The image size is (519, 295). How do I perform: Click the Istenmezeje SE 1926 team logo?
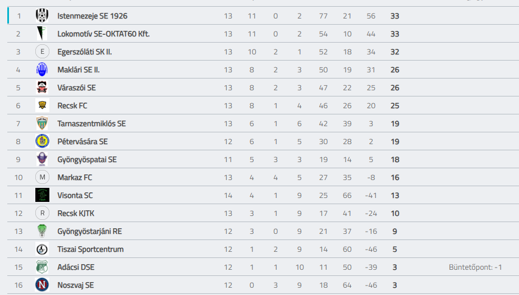pos(42,16)
